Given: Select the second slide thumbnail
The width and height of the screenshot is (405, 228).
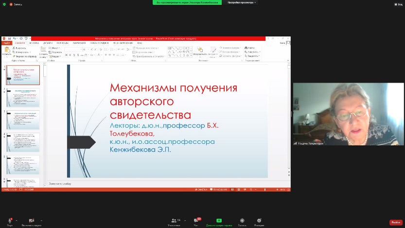Looking at the screenshot, I should [23, 97].
